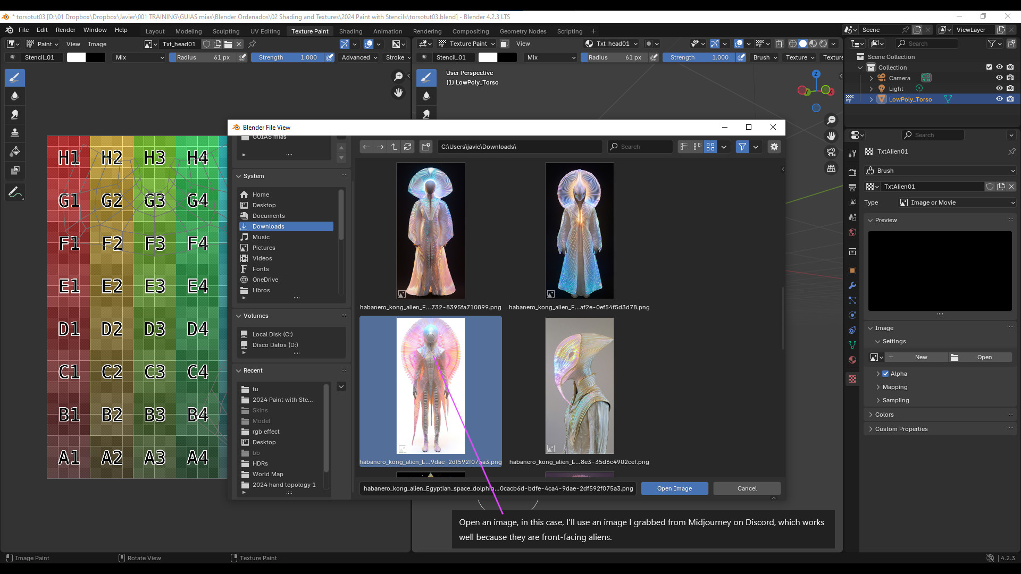Open Mix blend mode dropdown in Image Editor
The height and width of the screenshot is (574, 1021).
tap(139, 57)
